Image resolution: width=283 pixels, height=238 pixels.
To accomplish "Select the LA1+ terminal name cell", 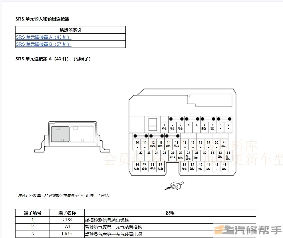I will (67, 234).
